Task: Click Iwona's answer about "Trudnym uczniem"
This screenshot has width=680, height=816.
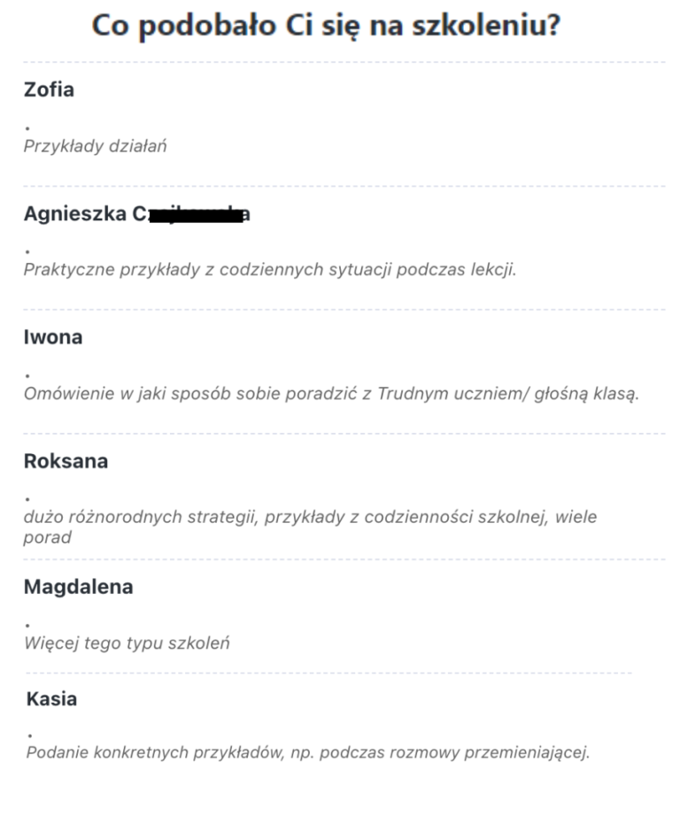Action: click(x=330, y=394)
